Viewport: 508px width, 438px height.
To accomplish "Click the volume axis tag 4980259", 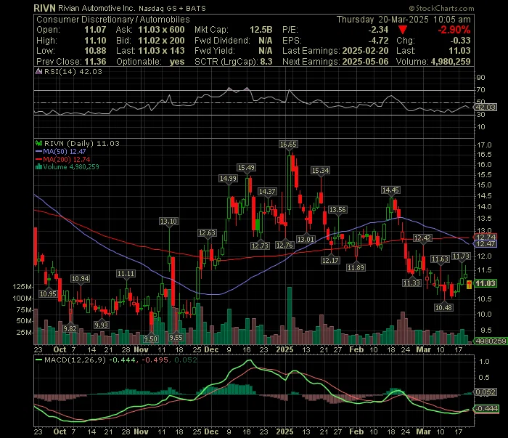I will pos(491,341).
